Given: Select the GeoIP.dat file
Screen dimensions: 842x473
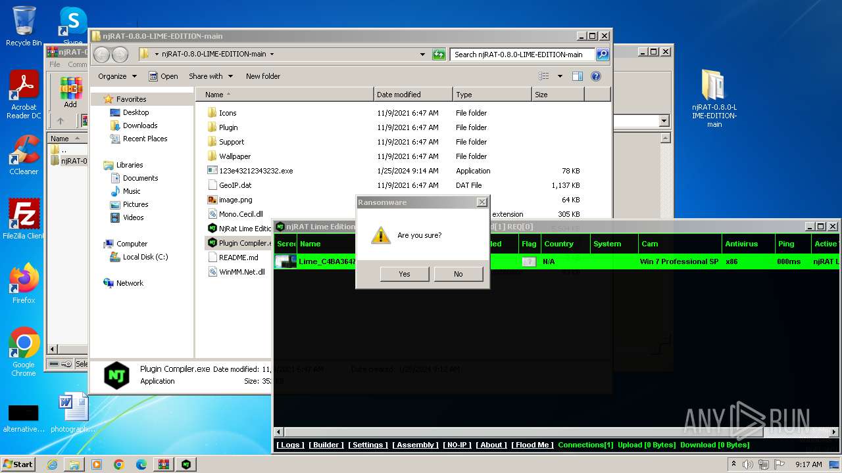Looking at the screenshot, I should (235, 185).
